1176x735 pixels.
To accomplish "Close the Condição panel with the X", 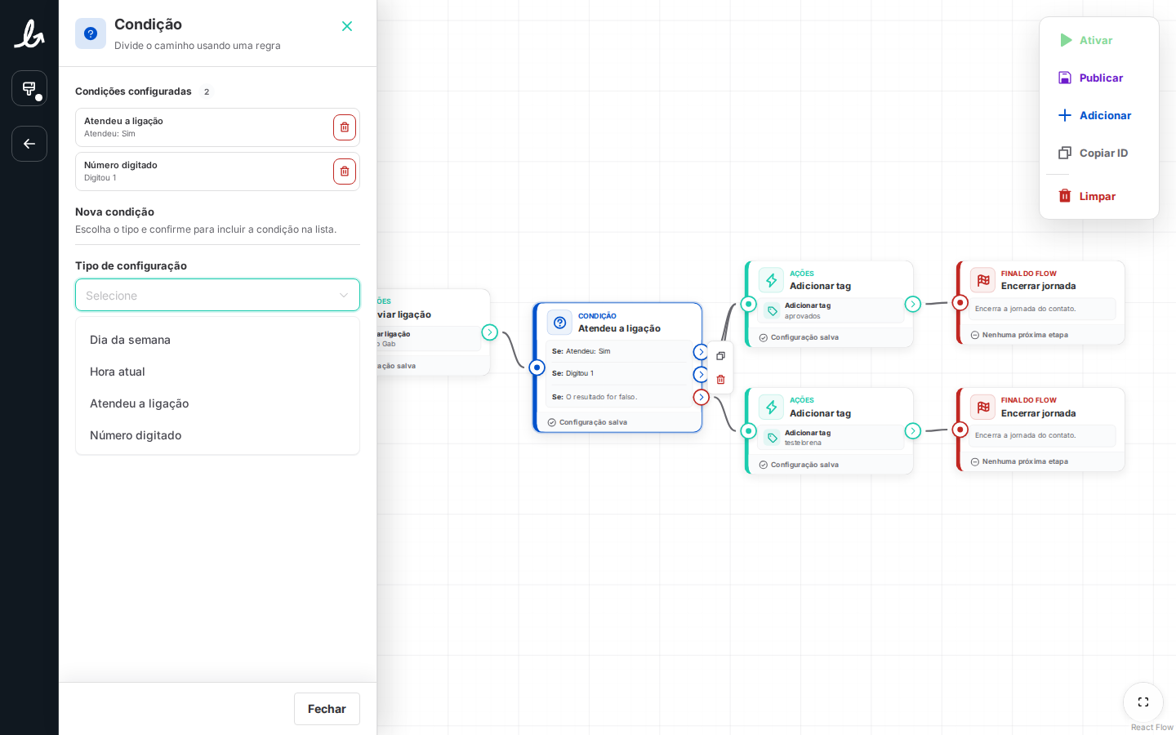I will coord(347,26).
